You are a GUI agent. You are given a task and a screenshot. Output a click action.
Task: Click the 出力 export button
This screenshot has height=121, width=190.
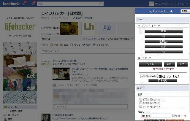182,64
